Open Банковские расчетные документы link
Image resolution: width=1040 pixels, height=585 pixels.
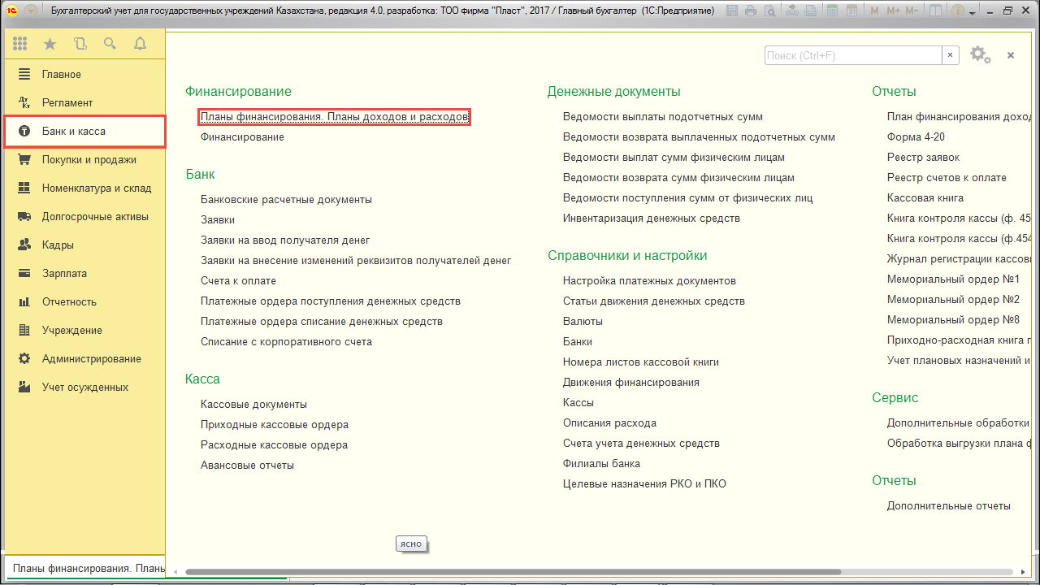click(286, 200)
